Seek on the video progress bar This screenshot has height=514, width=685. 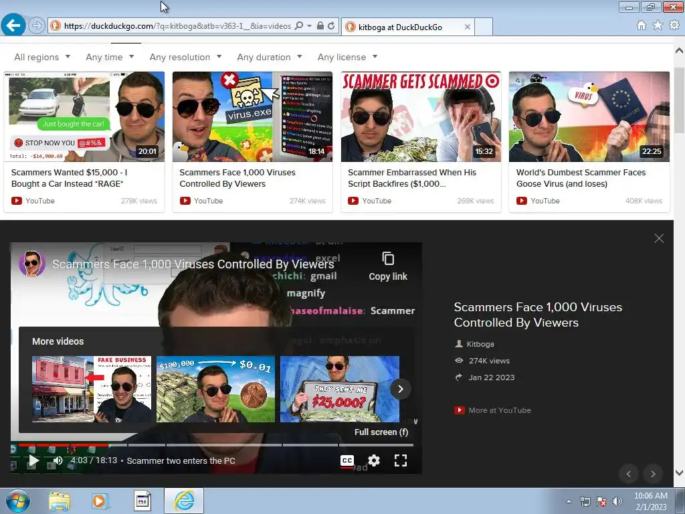pyautogui.click(x=216, y=445)
